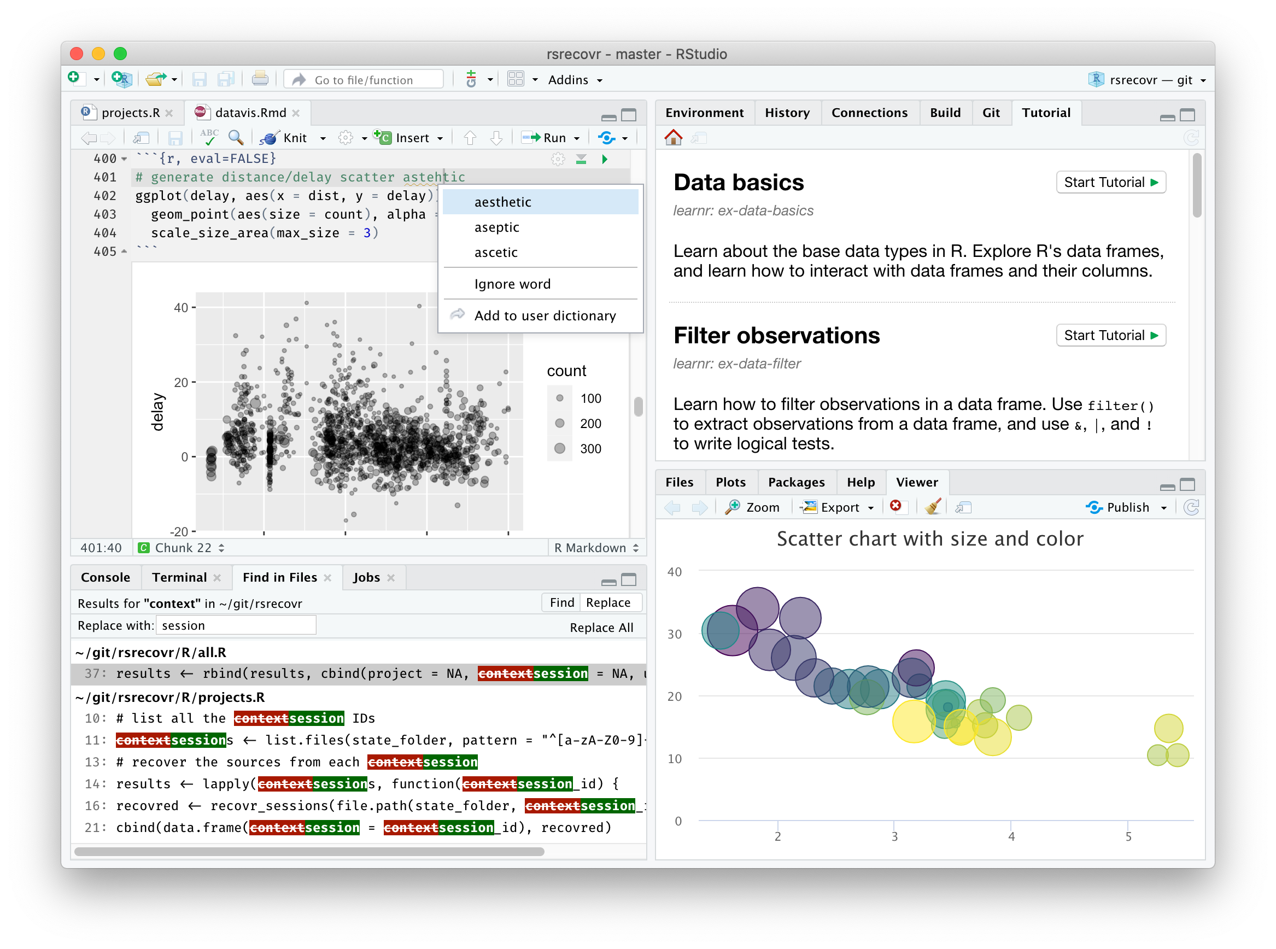Click the red remove-viewer-item icon
This screenshot has height=949, width=1276.
click(895, 506)
